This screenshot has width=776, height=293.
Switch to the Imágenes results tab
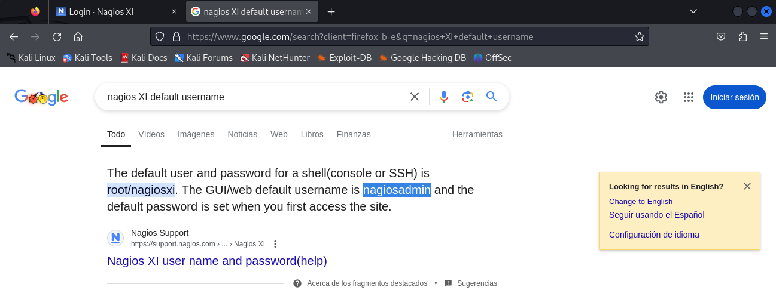(196, 134)
